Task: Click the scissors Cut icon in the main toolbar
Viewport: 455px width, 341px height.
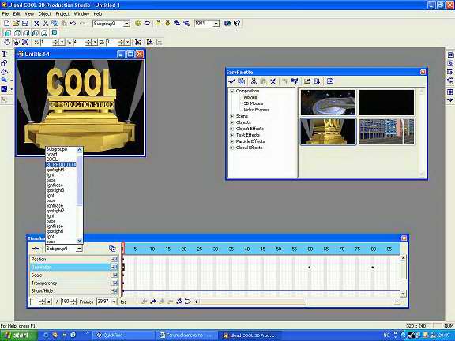Action: pyautogui.click(x=46, y=23)
